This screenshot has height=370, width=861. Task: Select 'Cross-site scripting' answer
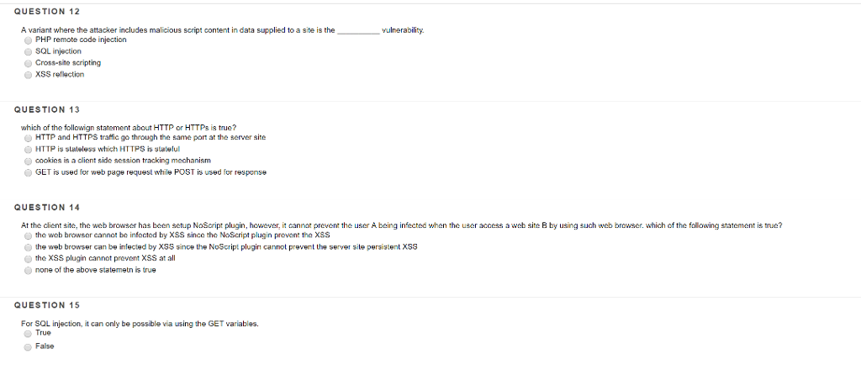pyautogui.click(x=28, y=63)
